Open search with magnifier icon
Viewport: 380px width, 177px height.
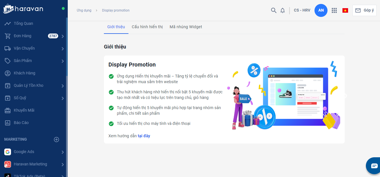point(274,10)
